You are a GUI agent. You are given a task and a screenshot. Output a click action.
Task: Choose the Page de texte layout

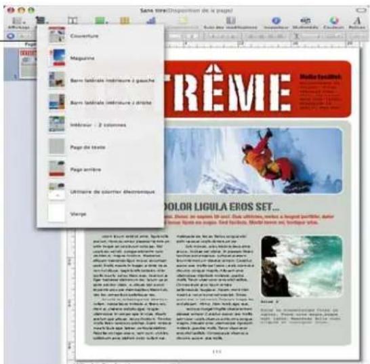[x=100, y=147]
